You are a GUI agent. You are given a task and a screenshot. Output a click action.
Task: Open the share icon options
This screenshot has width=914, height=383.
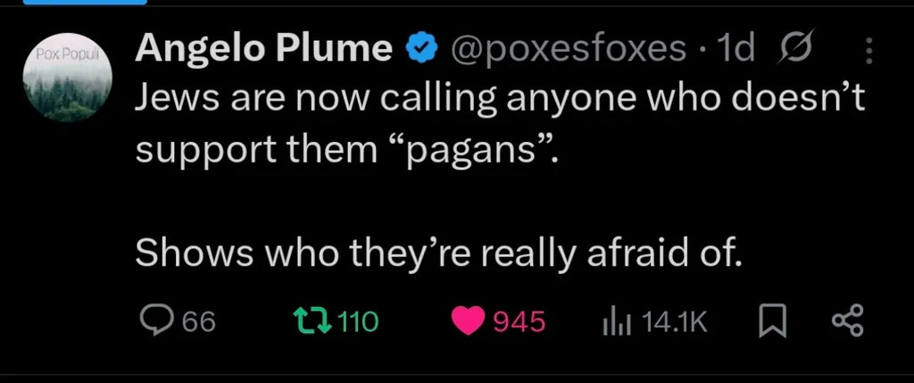click(x=848, y=322)
